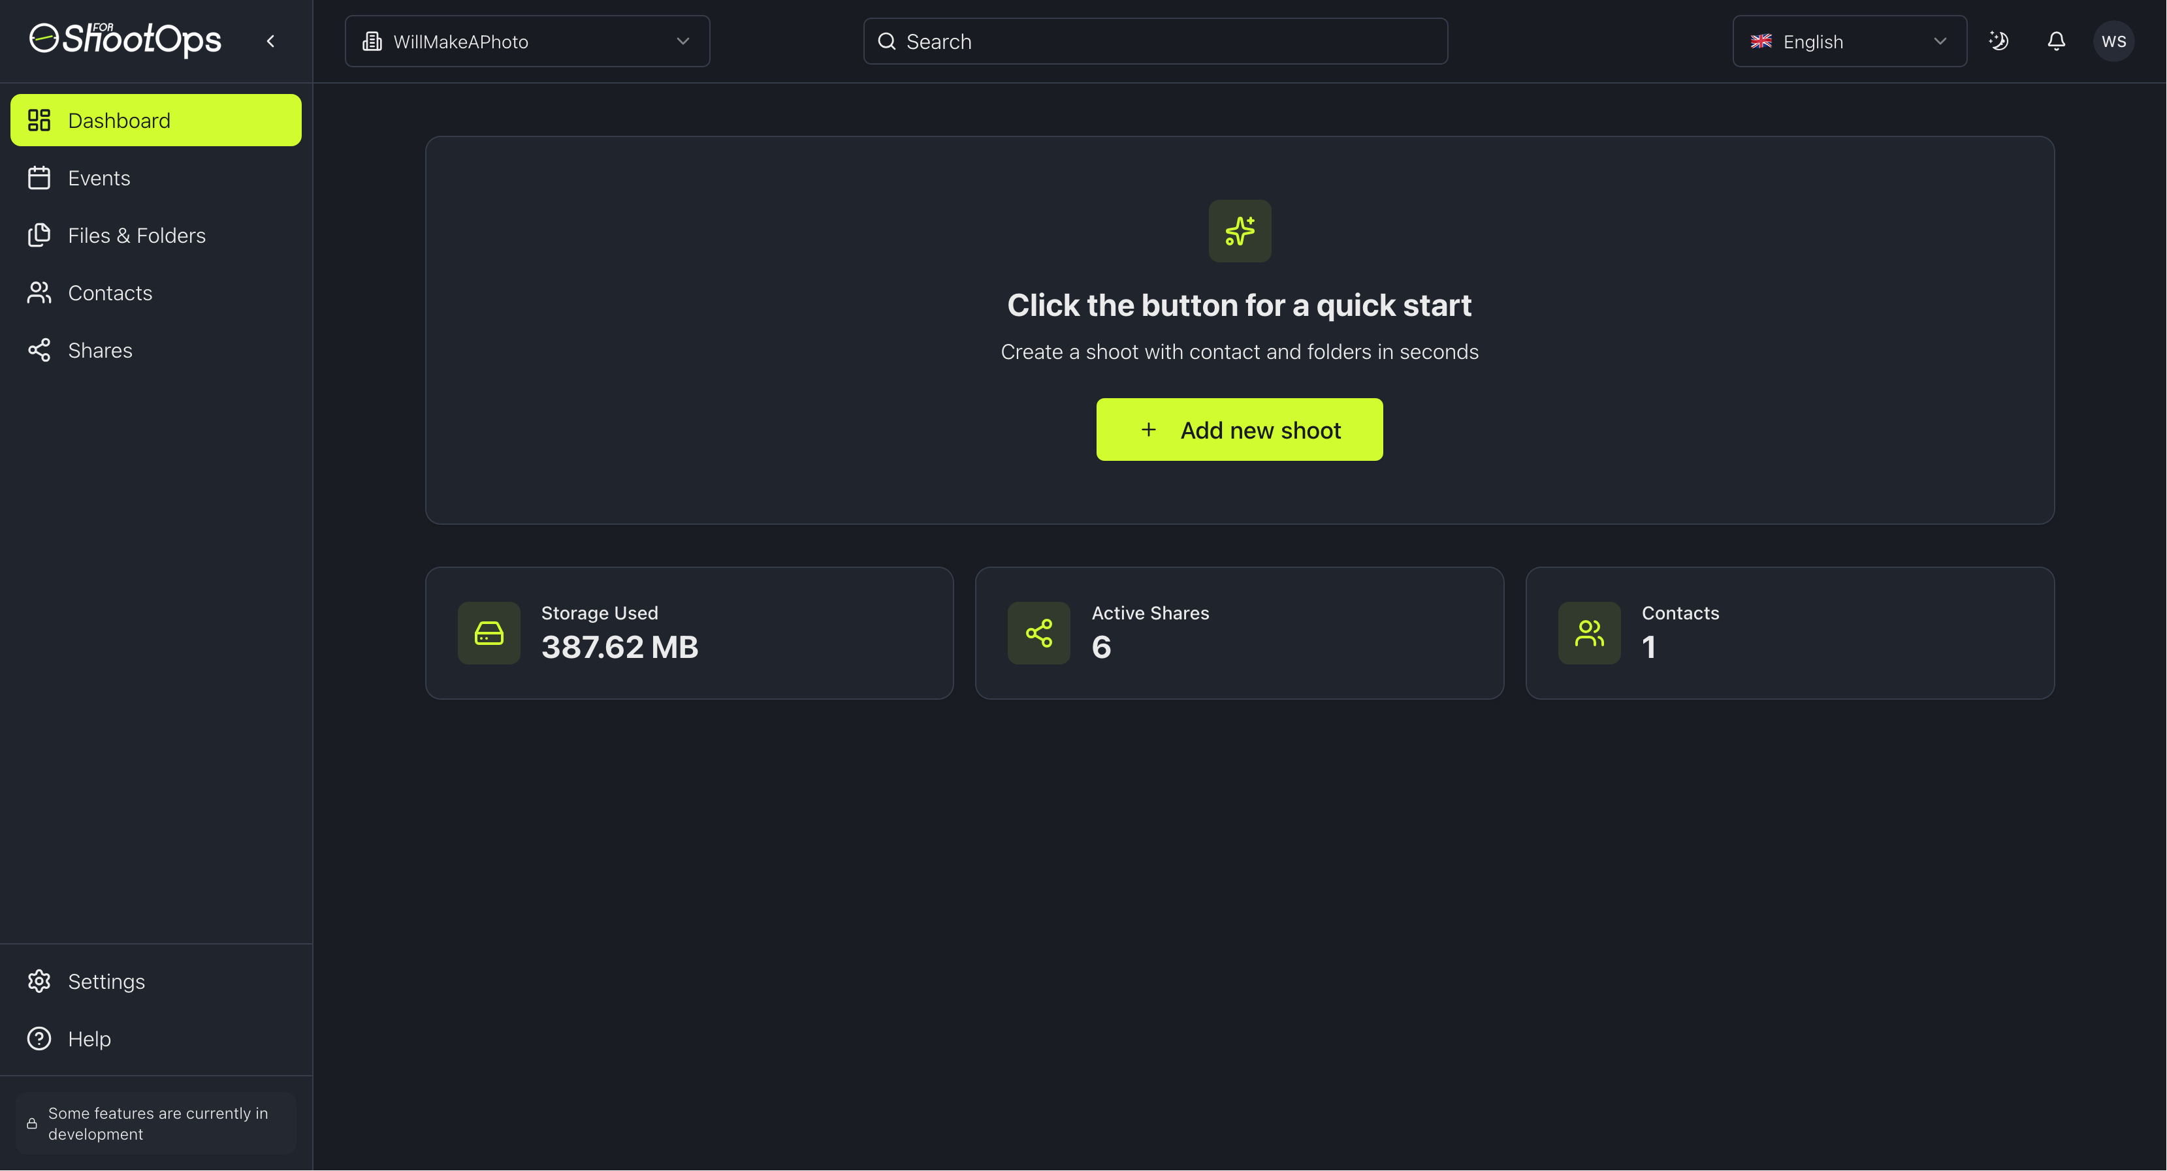Click the ShootOps logo

pyautogui.click(x=125, y=40)
